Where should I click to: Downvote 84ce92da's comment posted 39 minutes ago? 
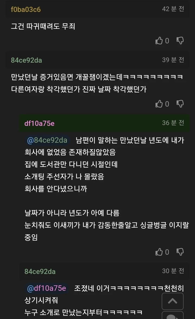click(x=180, y=104)
